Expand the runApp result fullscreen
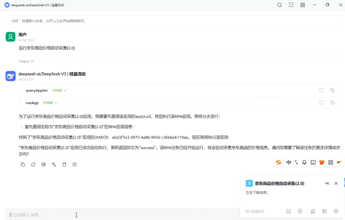Screen dimensions: 345x220 point(321,103)
